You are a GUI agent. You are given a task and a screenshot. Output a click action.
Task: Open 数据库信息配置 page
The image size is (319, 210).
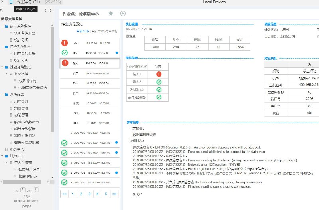26,142
